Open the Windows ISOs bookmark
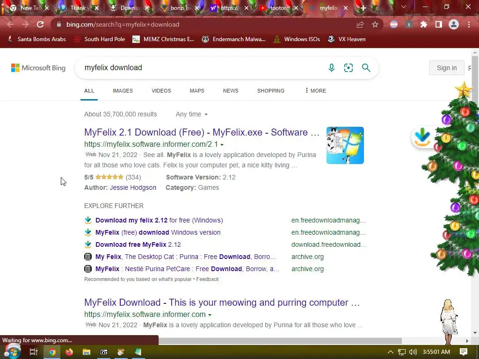The height and width of the screenshot is (359, 479). 297,39
